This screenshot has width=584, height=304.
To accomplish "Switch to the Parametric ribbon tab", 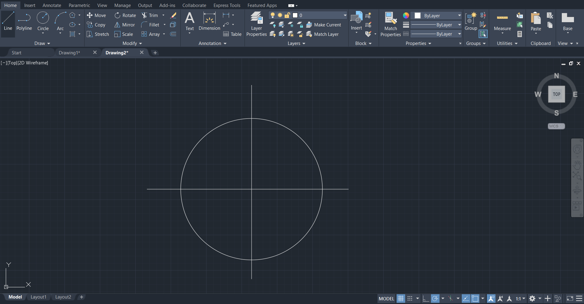I will tap(79, 5).
